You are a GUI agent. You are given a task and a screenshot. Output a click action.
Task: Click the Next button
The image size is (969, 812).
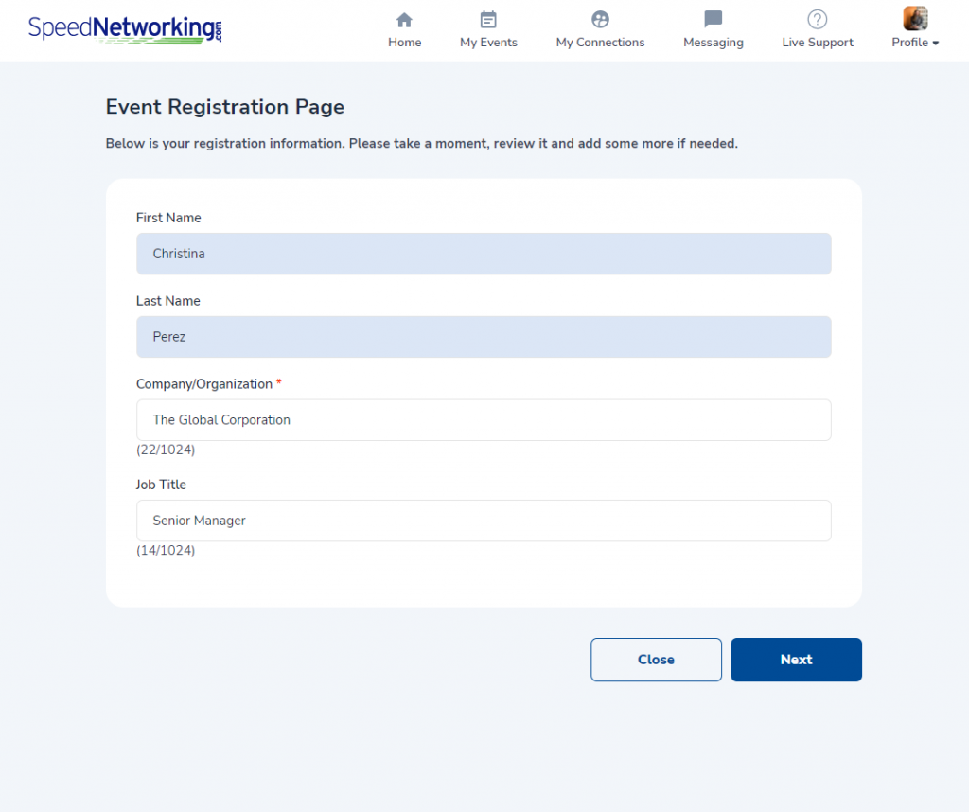(x=796, y=660)
